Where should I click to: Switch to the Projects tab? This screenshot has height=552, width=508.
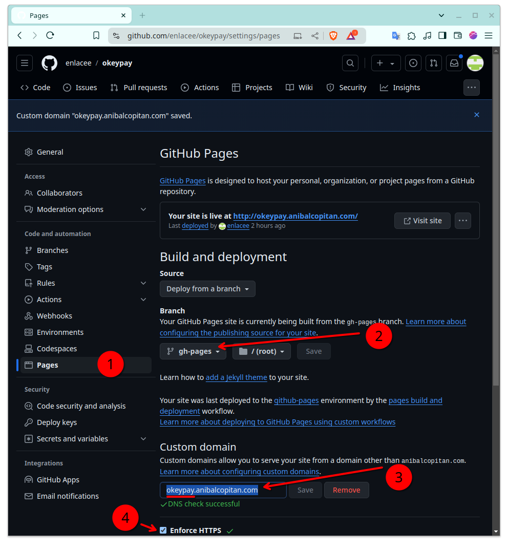point(252,88)
